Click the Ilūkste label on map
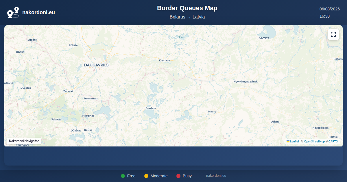347x182 pixels. [73, 45]
